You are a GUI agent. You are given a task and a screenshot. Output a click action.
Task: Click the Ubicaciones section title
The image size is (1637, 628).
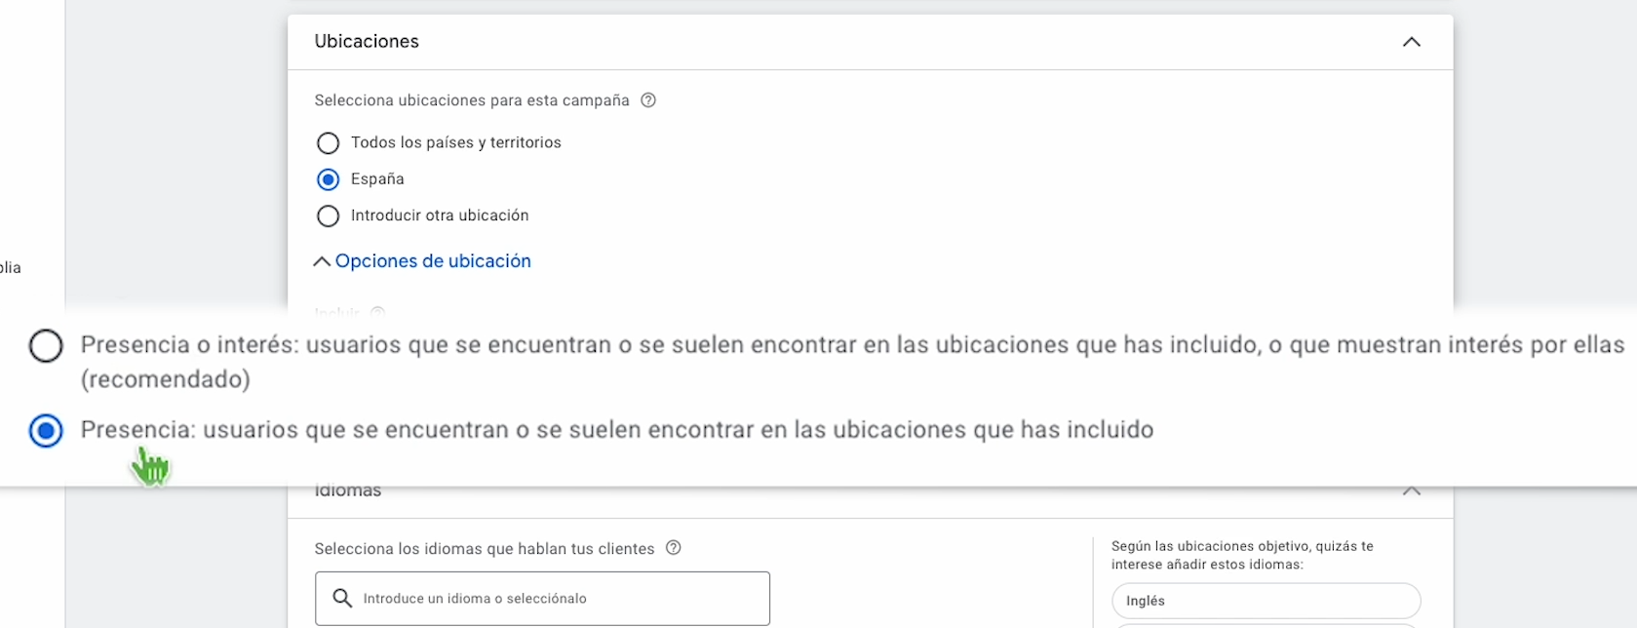point(367,41)
